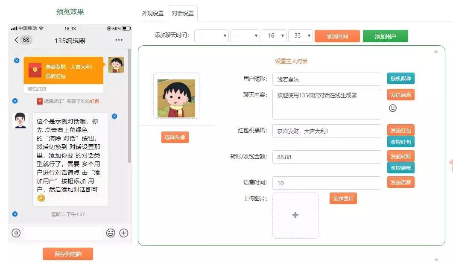Image resolution: width=453 pixels, height=263 pixels.
Task: Click the voice input icon in chat bar
Action: tap(16, 233)
